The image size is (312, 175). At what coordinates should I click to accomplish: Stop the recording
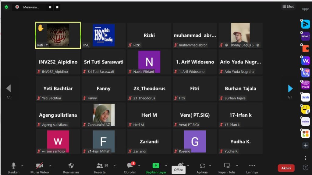(x=57, y=7)
